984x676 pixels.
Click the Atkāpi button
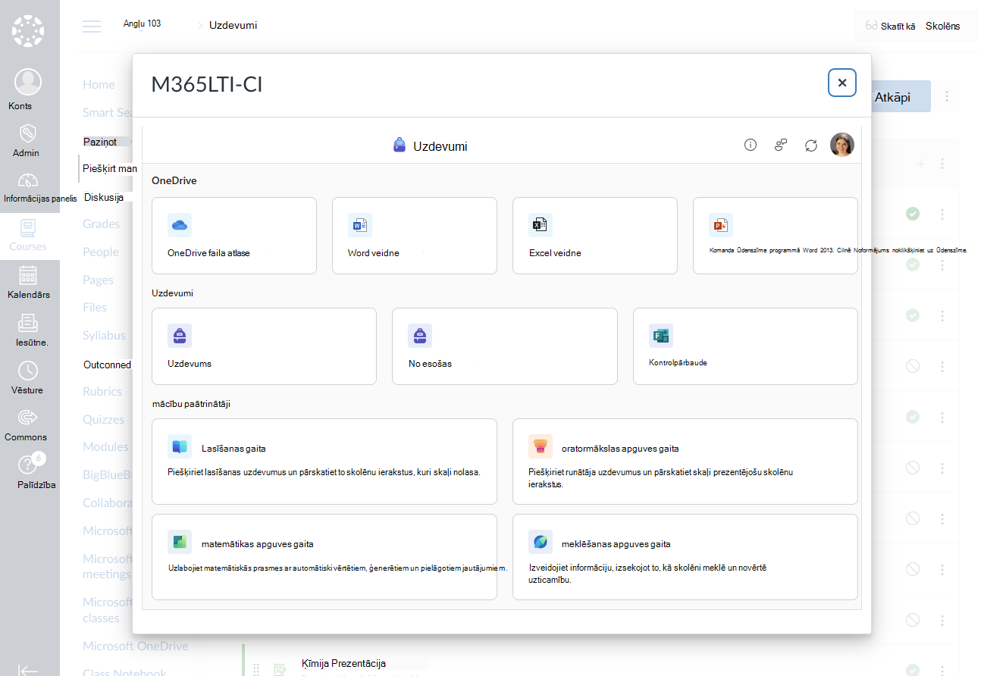901,97
